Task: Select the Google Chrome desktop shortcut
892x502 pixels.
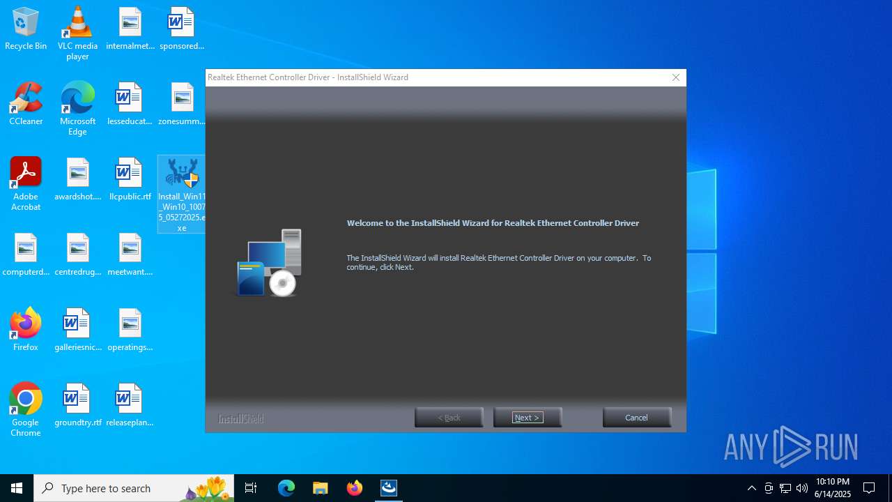Action: click(x=26, y=410)
